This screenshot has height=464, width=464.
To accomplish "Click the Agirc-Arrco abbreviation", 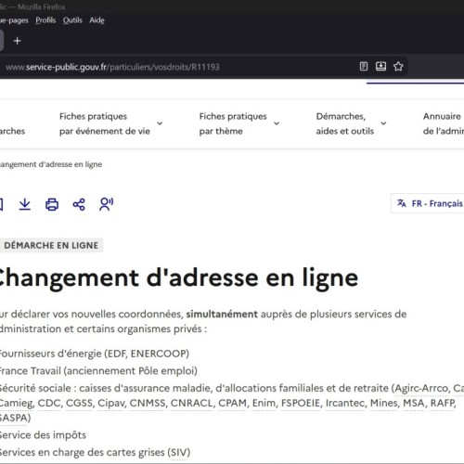I will point(421,388).
